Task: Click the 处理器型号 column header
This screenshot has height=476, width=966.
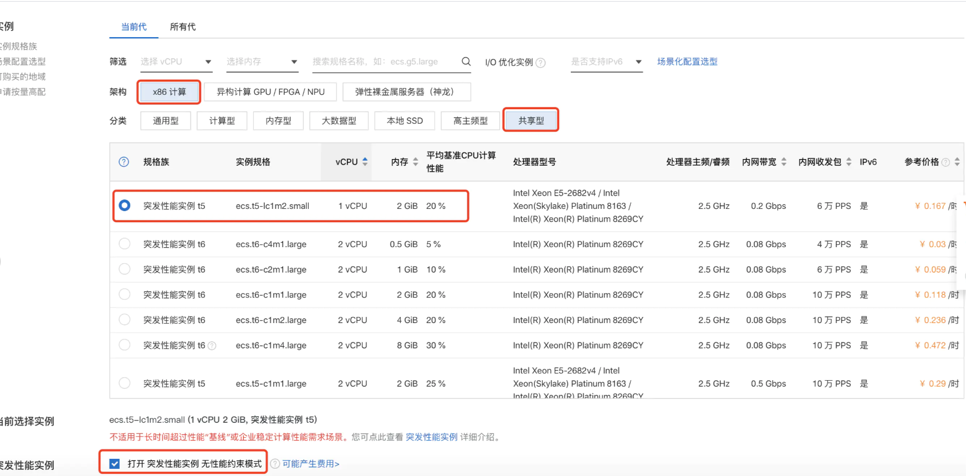Action: tap(534, 162)
